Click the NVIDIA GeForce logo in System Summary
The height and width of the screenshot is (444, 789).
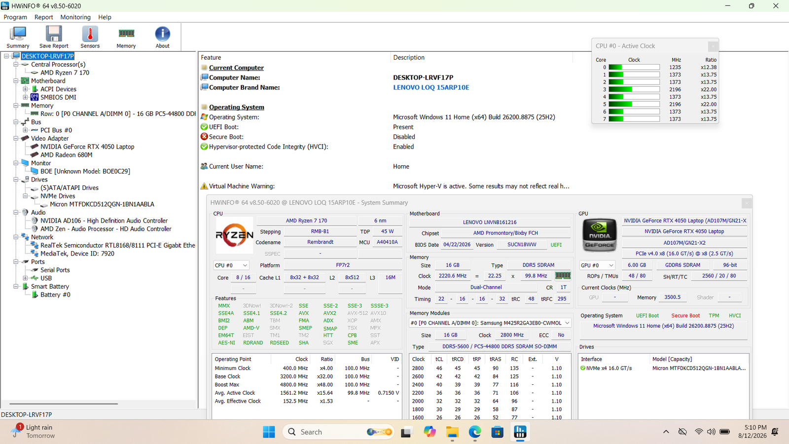600,235
